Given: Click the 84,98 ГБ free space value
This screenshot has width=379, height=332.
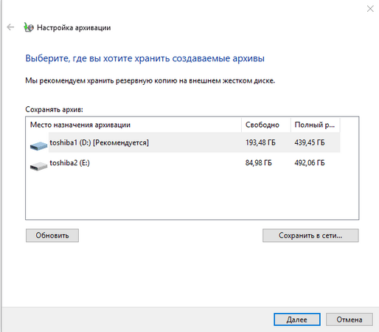Looking at the screenshot, I should coord(259,163).
